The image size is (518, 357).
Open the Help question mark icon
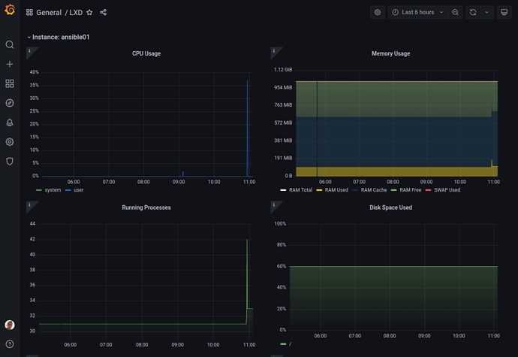click(x=10, y=344)
